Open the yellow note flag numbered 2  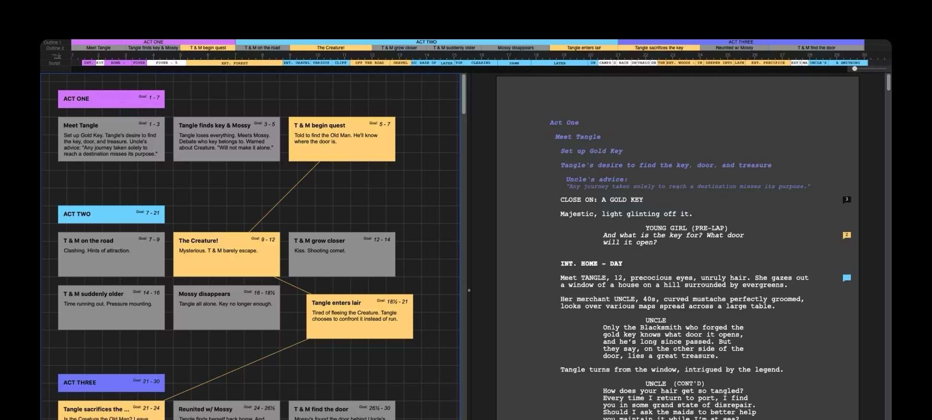[847, 235]
